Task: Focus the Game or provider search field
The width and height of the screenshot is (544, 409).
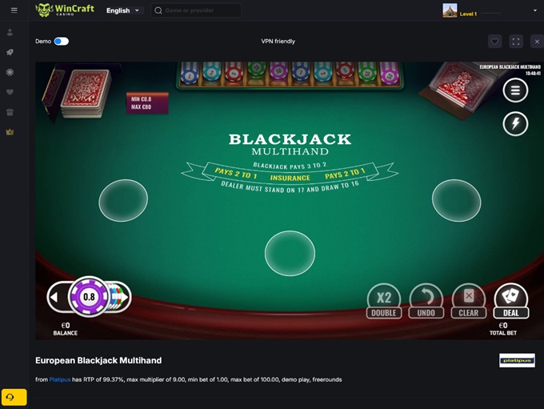Action: 196,10
